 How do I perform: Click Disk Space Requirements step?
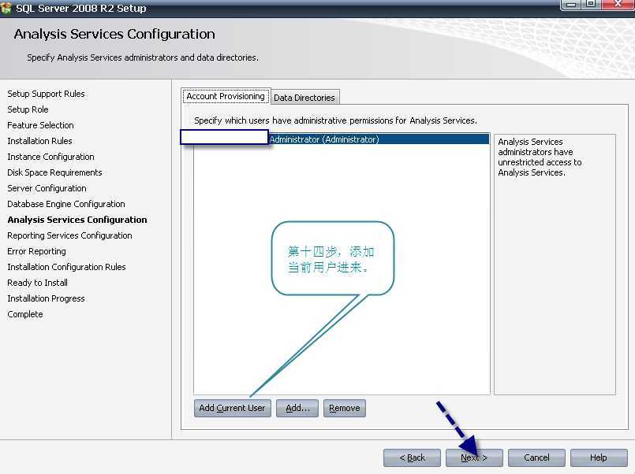click(x=54, y=172)
